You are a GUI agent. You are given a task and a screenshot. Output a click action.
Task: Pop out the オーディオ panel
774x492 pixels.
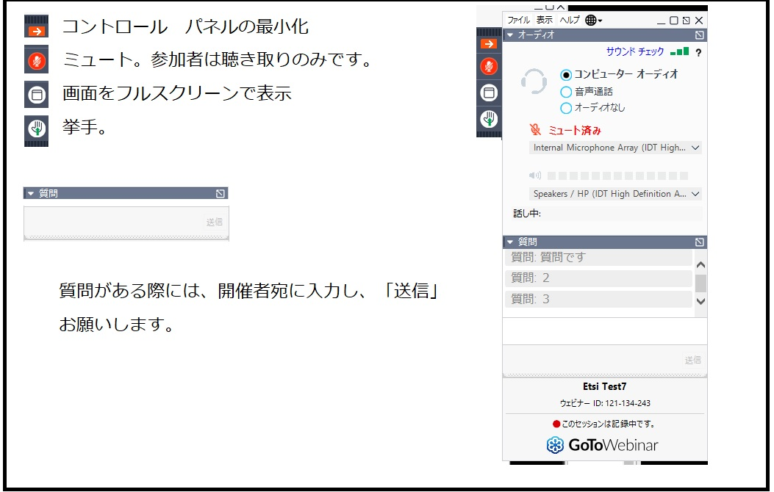click(x=699, y=33)
